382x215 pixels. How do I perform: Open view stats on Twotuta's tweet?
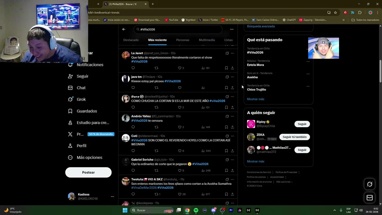tap(205, 194)
